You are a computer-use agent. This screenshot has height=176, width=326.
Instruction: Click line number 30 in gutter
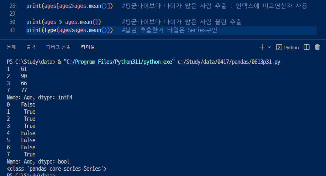point(12,22)
